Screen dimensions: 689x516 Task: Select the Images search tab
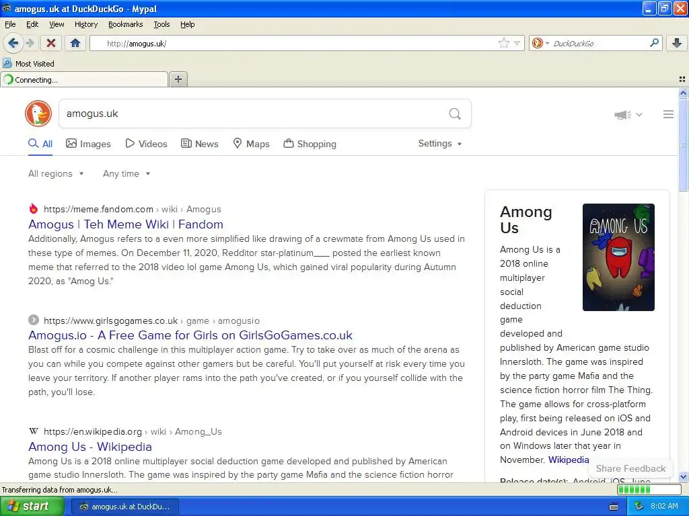pyautogui.click(x=88, y=144)
